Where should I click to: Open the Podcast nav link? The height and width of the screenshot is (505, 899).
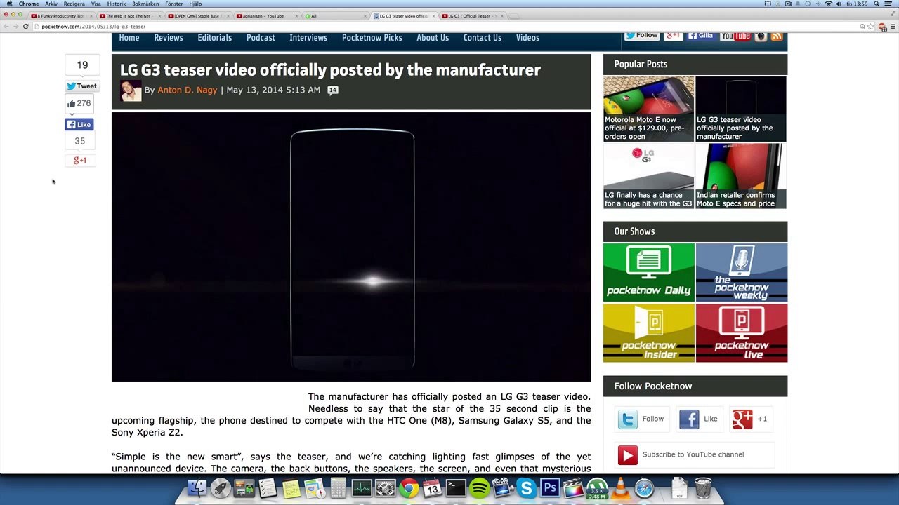coord(261,38)
